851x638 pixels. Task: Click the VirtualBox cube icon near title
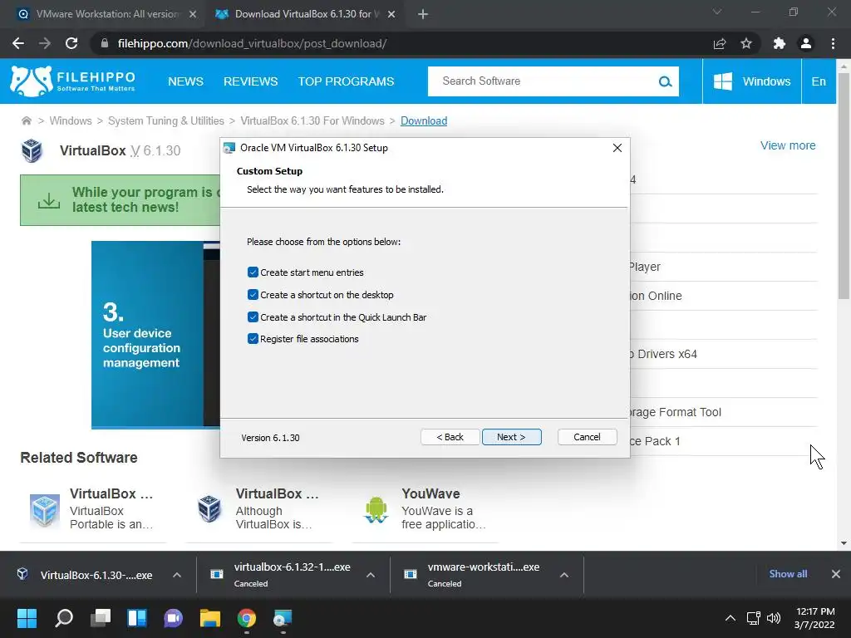tap(32, 151)
